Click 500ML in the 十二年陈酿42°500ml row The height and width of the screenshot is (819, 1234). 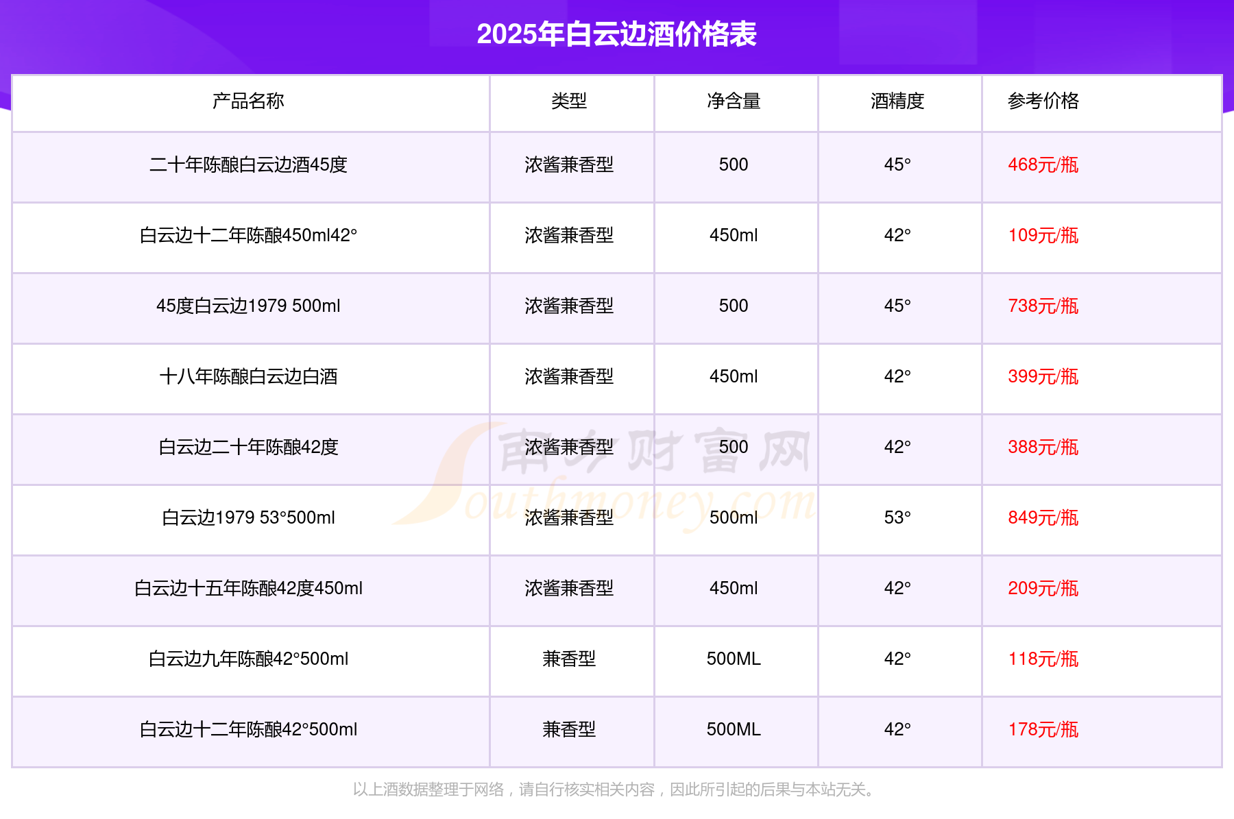tap(734, 729)
